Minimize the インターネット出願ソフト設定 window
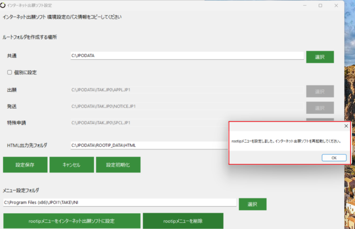The image size is (355, 229). pos(305,6)
